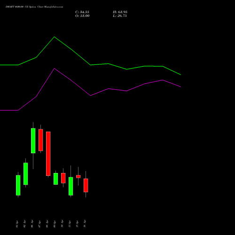Click the 02 Apr date label

(24, 224)
